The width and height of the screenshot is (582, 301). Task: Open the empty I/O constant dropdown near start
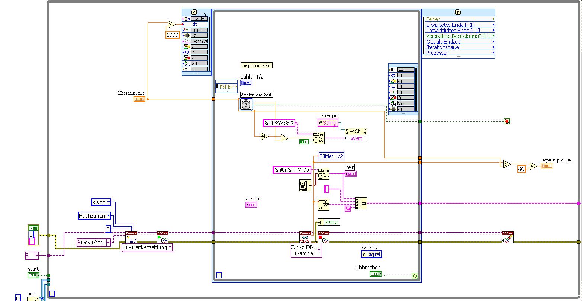pos(36,256)
